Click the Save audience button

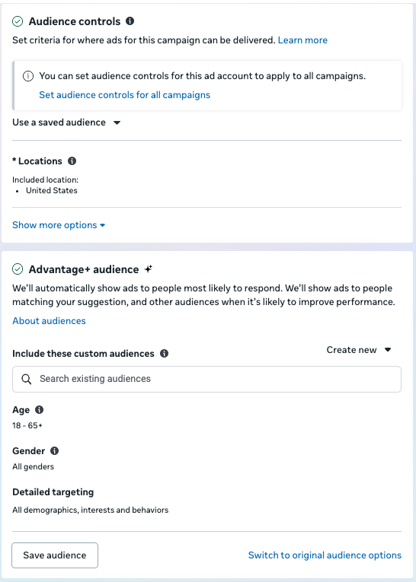[55, 555]
